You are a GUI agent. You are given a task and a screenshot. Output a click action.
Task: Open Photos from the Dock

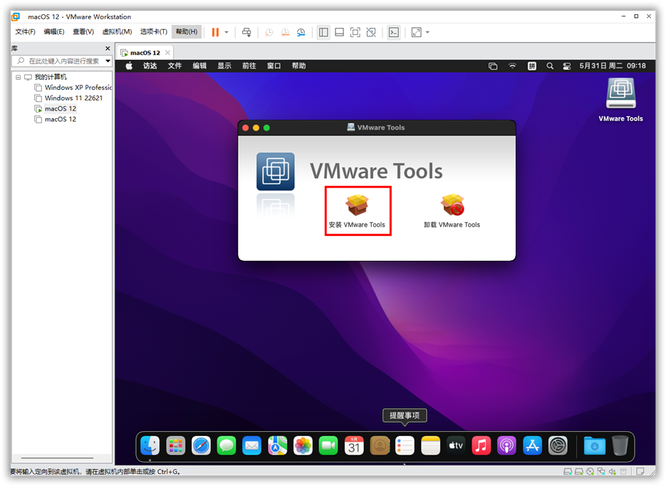coord(303,445)
